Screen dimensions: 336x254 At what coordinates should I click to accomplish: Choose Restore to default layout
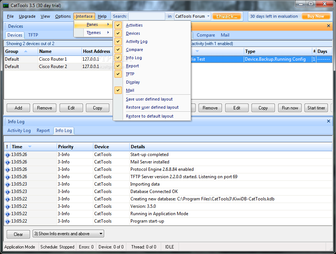pos(150,116)
